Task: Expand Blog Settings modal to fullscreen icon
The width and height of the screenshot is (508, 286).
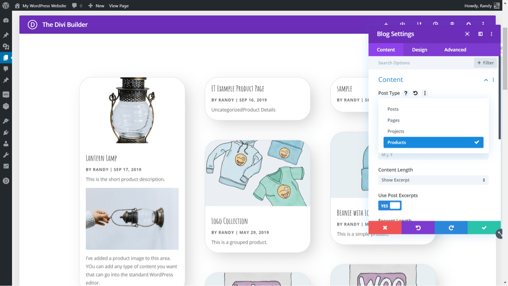Action: point(467,34)
